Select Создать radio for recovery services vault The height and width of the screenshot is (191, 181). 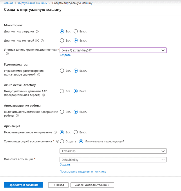[62, 141]
